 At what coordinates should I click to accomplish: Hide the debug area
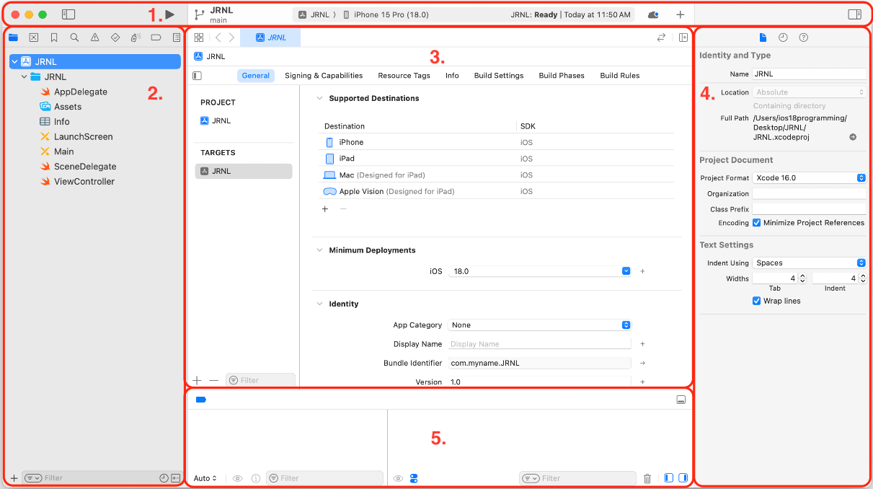pyautogui.click(x=681, y=400)
